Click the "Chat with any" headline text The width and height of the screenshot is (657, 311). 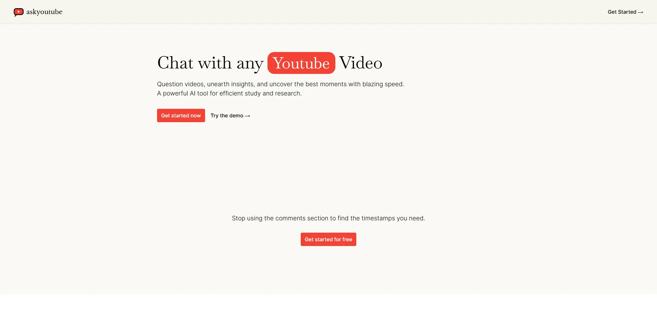coord(210,63)
